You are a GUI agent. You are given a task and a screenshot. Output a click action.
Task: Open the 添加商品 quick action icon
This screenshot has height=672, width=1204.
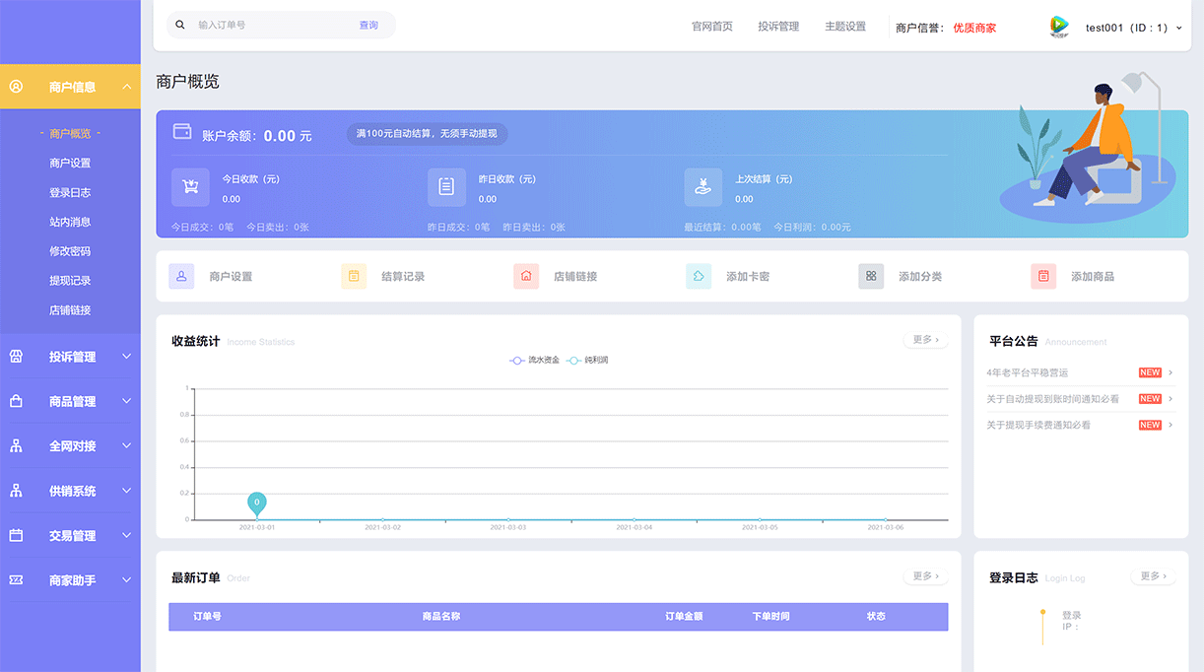[1043, 276]
